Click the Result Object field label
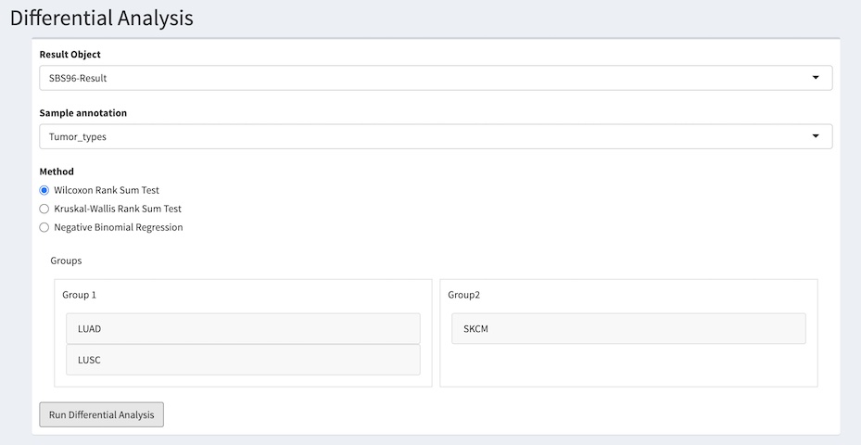This screenshot has width=861, height=445. tap(70, 55)
